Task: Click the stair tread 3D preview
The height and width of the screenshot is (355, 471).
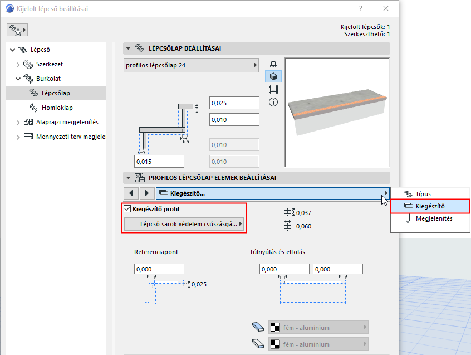Action: coord(337,113)
